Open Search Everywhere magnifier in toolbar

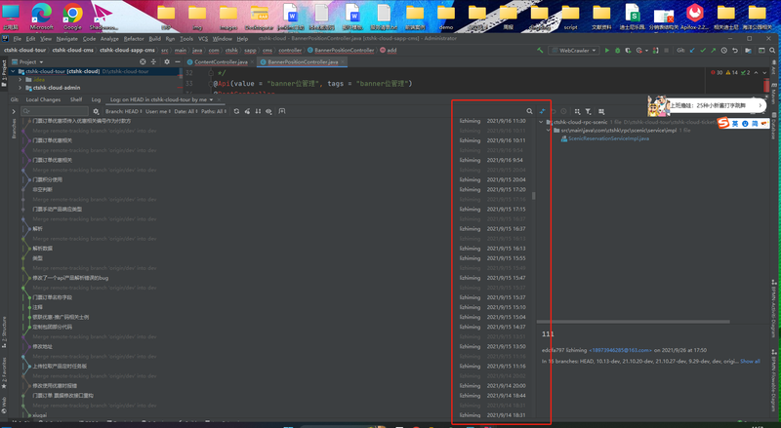pyautogui.click(x=772, y=51)
